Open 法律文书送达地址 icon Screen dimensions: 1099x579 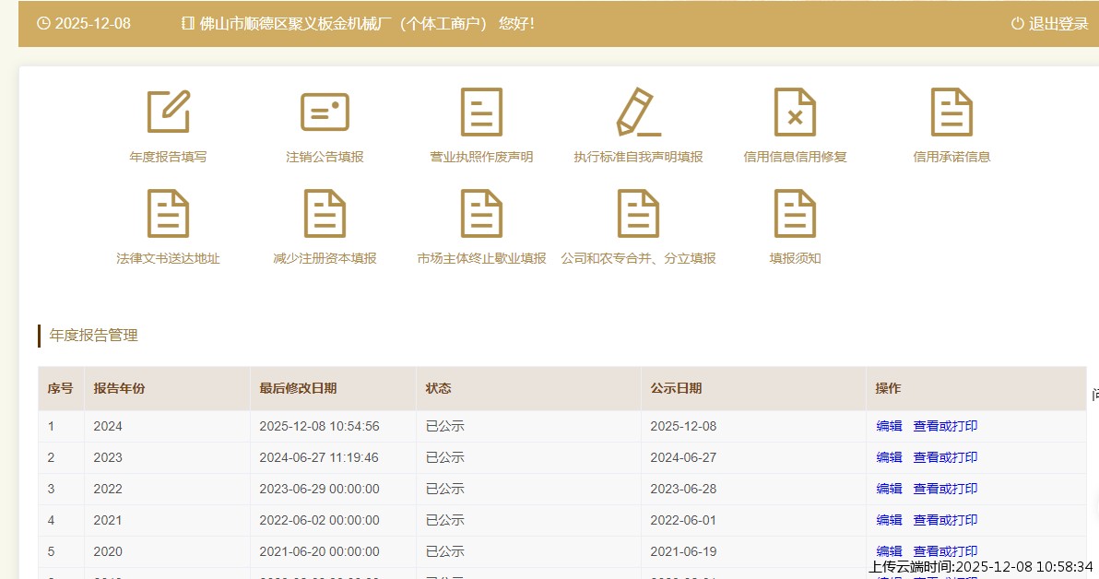point(168,214)
